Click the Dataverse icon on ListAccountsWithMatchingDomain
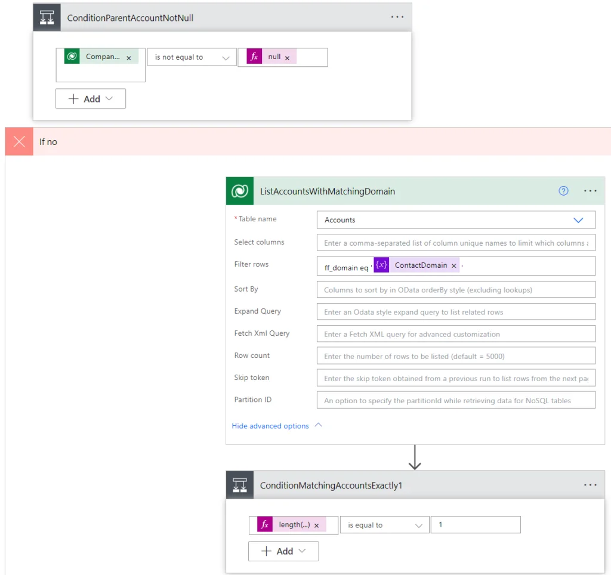The width and height of the screenshot is (611, 575). coord(239,191)
